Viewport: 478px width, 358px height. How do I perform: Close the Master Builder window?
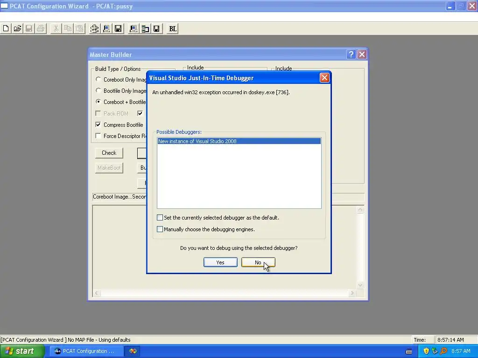(x=362, y=55)
